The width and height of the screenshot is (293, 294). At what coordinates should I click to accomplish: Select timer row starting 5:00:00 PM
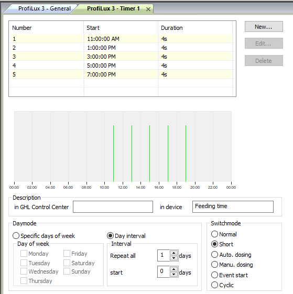tap(122, 66)
